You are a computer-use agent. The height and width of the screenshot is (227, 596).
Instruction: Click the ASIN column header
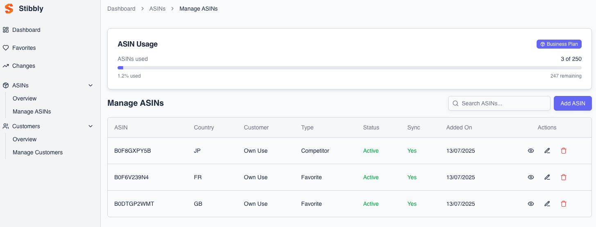(x=121, y=127)
